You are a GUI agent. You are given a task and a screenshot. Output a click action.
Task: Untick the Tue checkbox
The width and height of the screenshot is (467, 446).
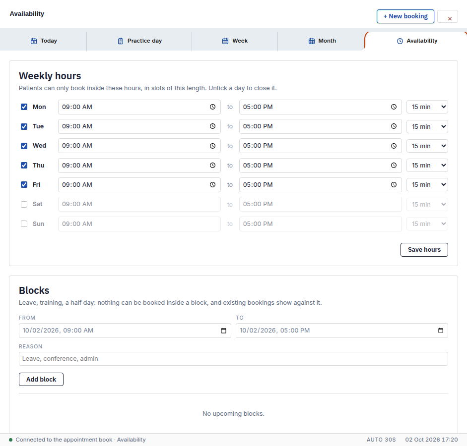click(x=24, y=126)
